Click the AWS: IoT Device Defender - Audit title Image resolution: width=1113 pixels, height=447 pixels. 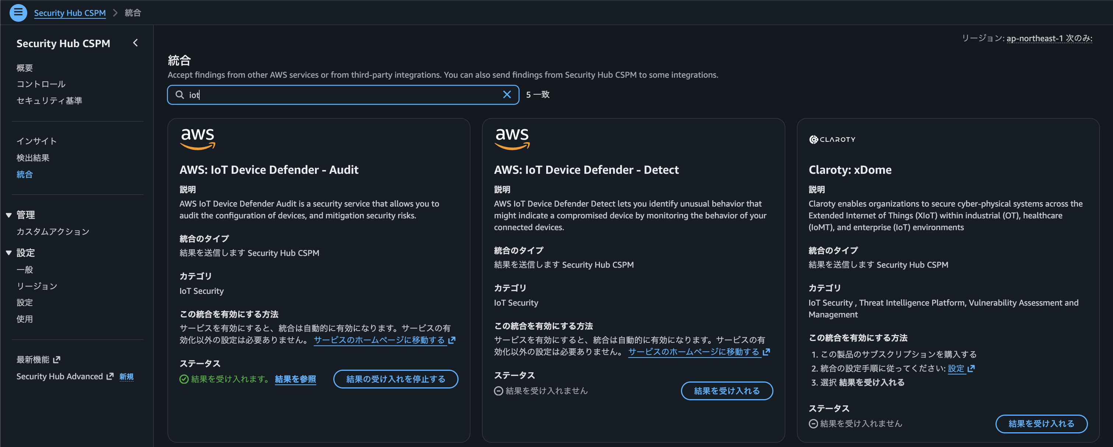pos(269,170)
